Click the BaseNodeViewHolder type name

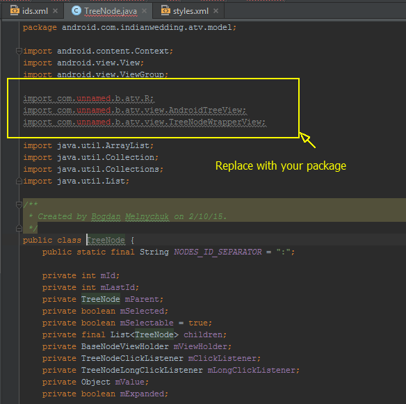[125, 346]
